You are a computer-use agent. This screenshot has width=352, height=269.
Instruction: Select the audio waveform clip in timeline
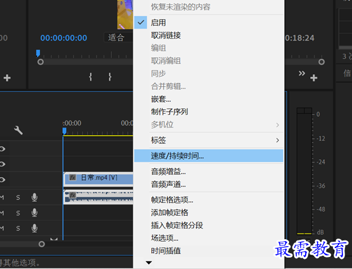(98, 197)
